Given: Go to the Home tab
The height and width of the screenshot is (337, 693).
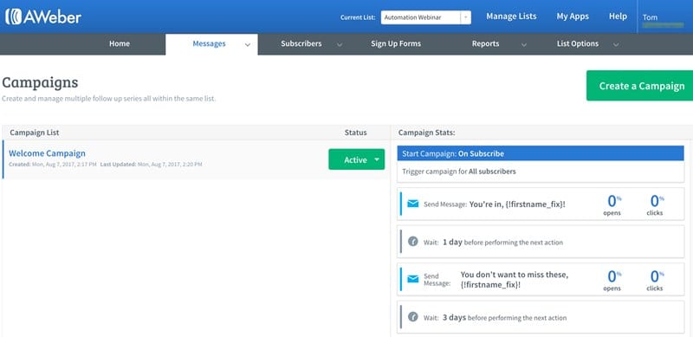Looking at the screenshot, I should [120, 44].
